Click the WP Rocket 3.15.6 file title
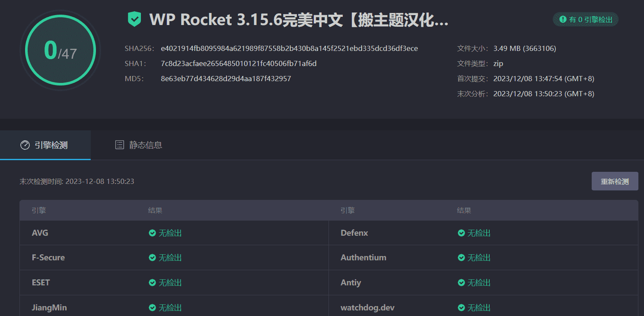Viewport: 644px width, 316px height. (299, 20)
